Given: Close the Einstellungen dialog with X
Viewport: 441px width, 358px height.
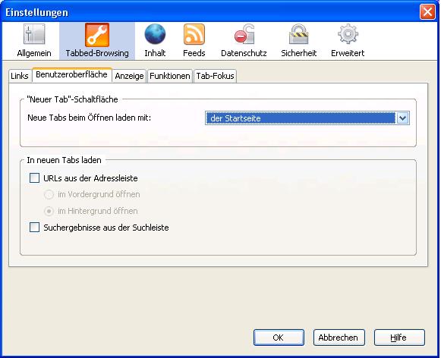Looking at the screenshot, I should pyautogui.click(x=427, y=12).
